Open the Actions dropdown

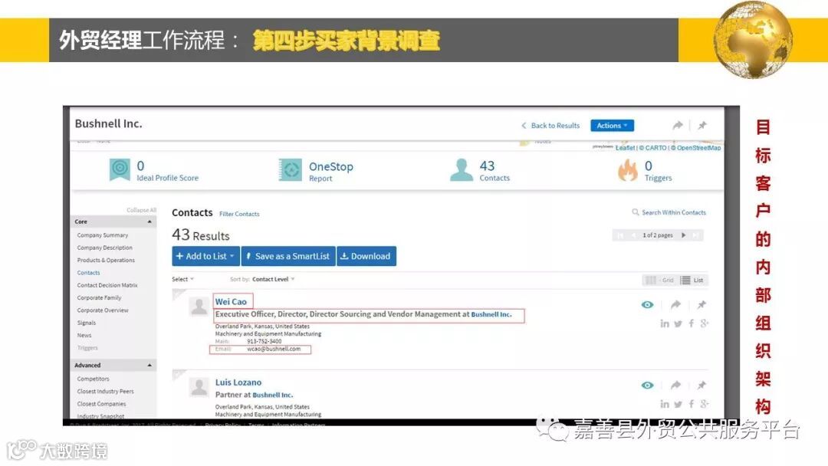coord(612,126)
